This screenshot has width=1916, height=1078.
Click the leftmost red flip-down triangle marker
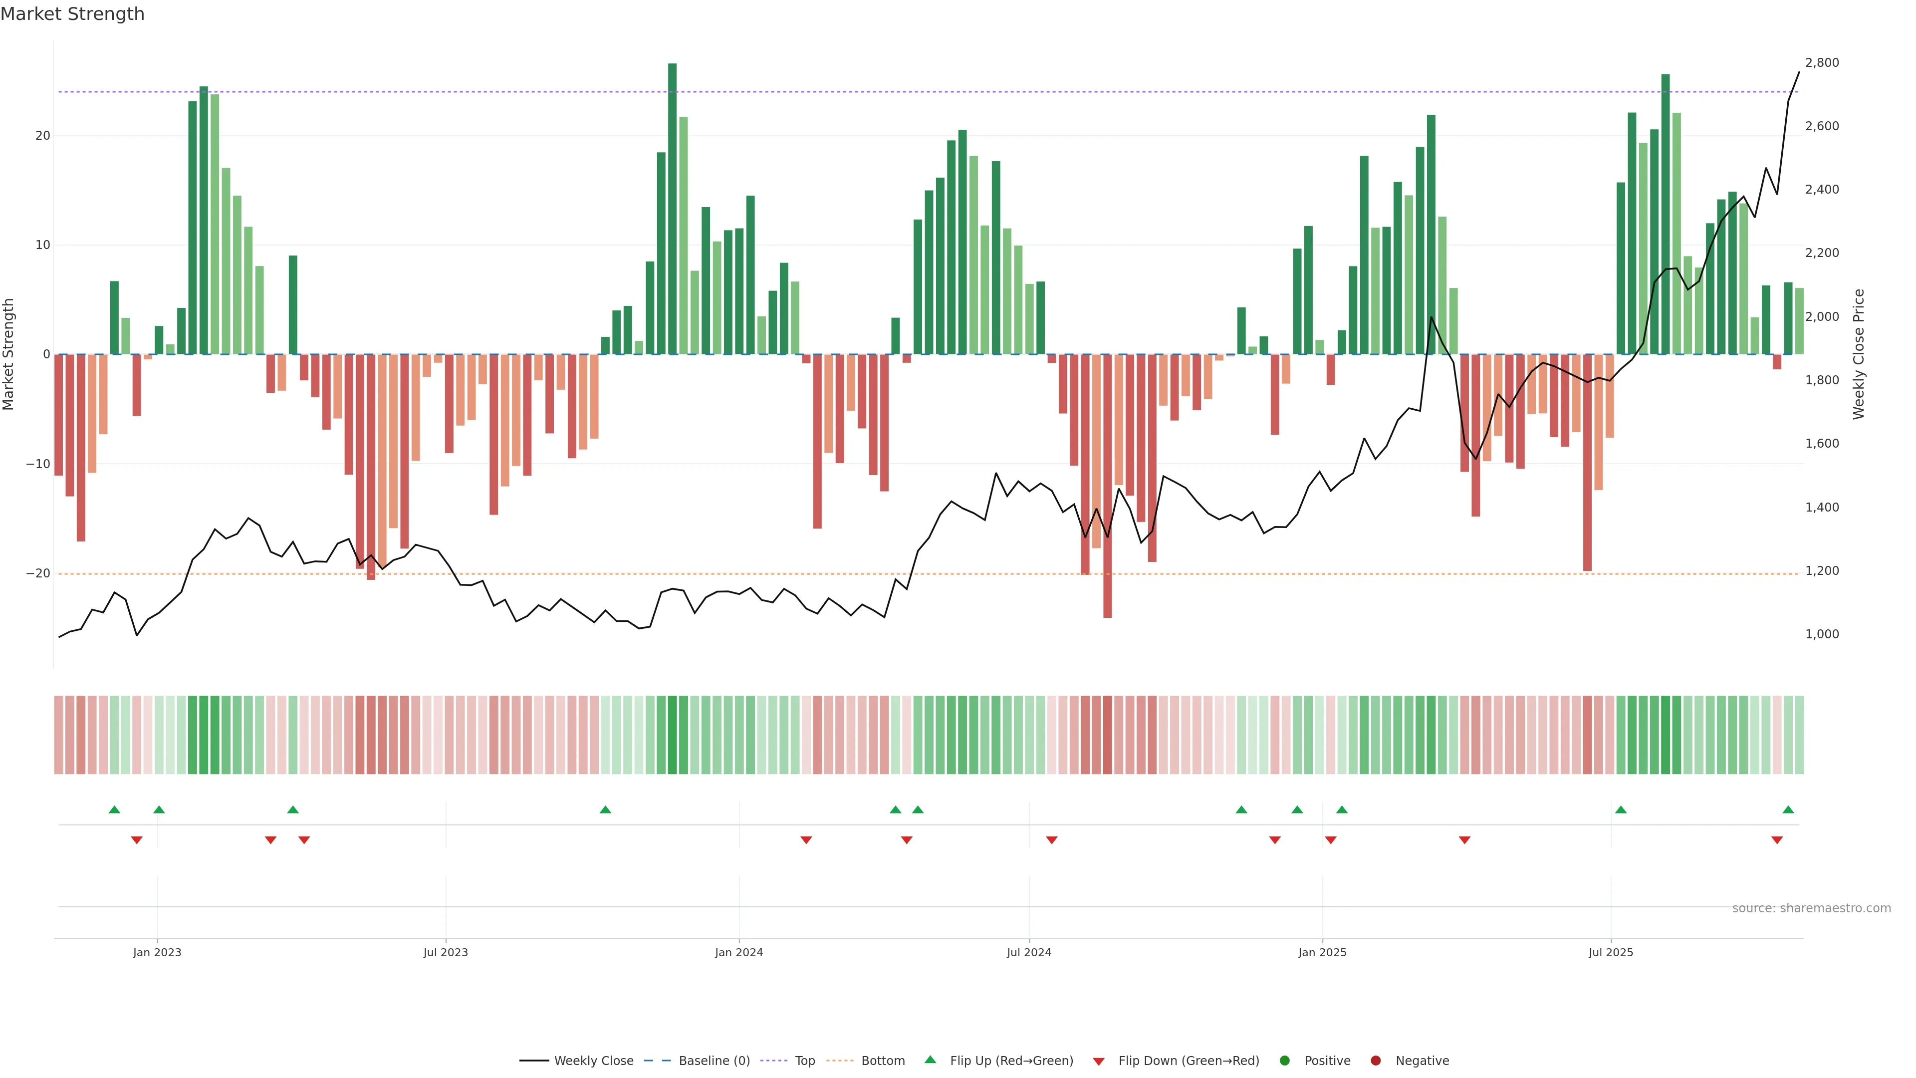point(137,840)
